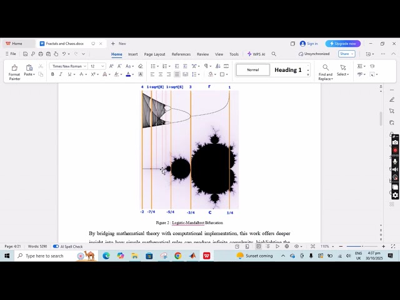
Task: Click the web layout globe icon in status bar
Action: pos(287,246)
